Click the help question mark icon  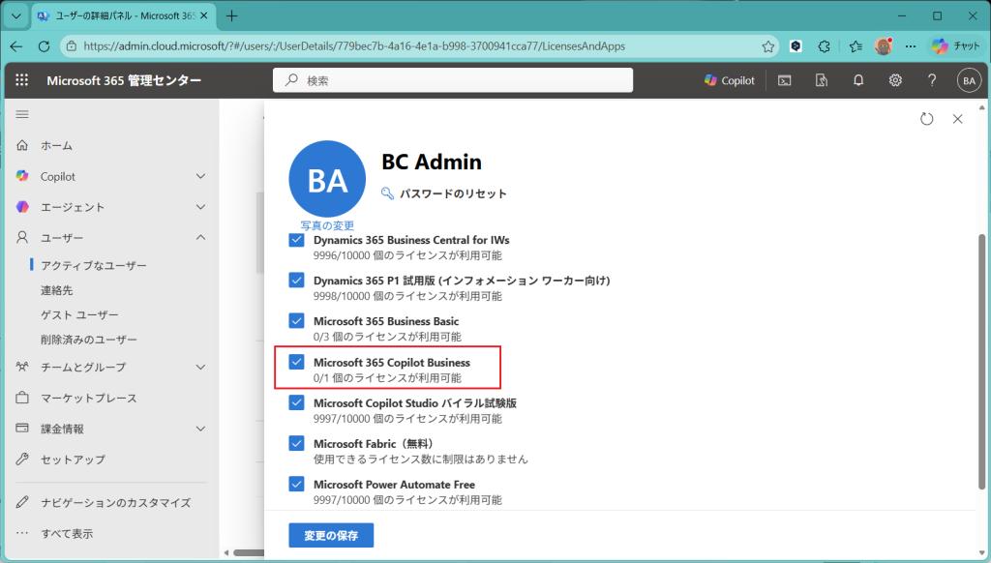pos(932,81)
